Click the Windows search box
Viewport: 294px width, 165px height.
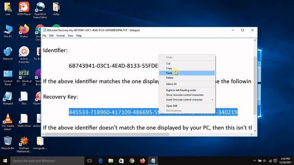point(47,161)
